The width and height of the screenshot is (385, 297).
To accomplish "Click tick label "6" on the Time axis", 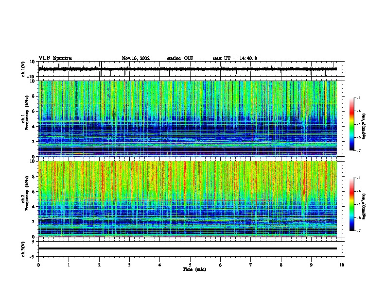I will [x=221, y=265].
